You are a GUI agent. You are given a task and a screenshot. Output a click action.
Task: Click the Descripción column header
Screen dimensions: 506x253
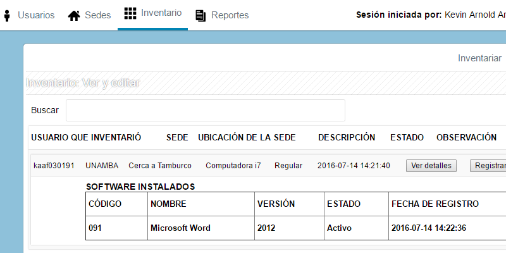click(x=346, y=137)
